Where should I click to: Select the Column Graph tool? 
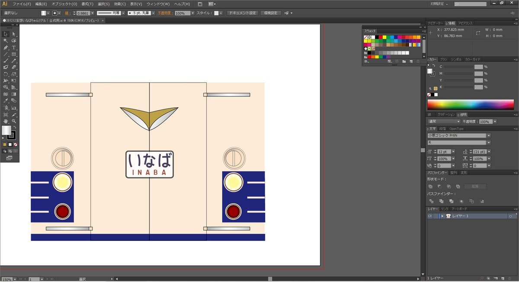14,108
